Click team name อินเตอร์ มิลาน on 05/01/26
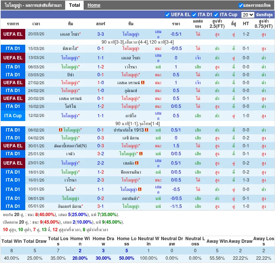Viewport: 275px width, 265px height. [71, 206]
